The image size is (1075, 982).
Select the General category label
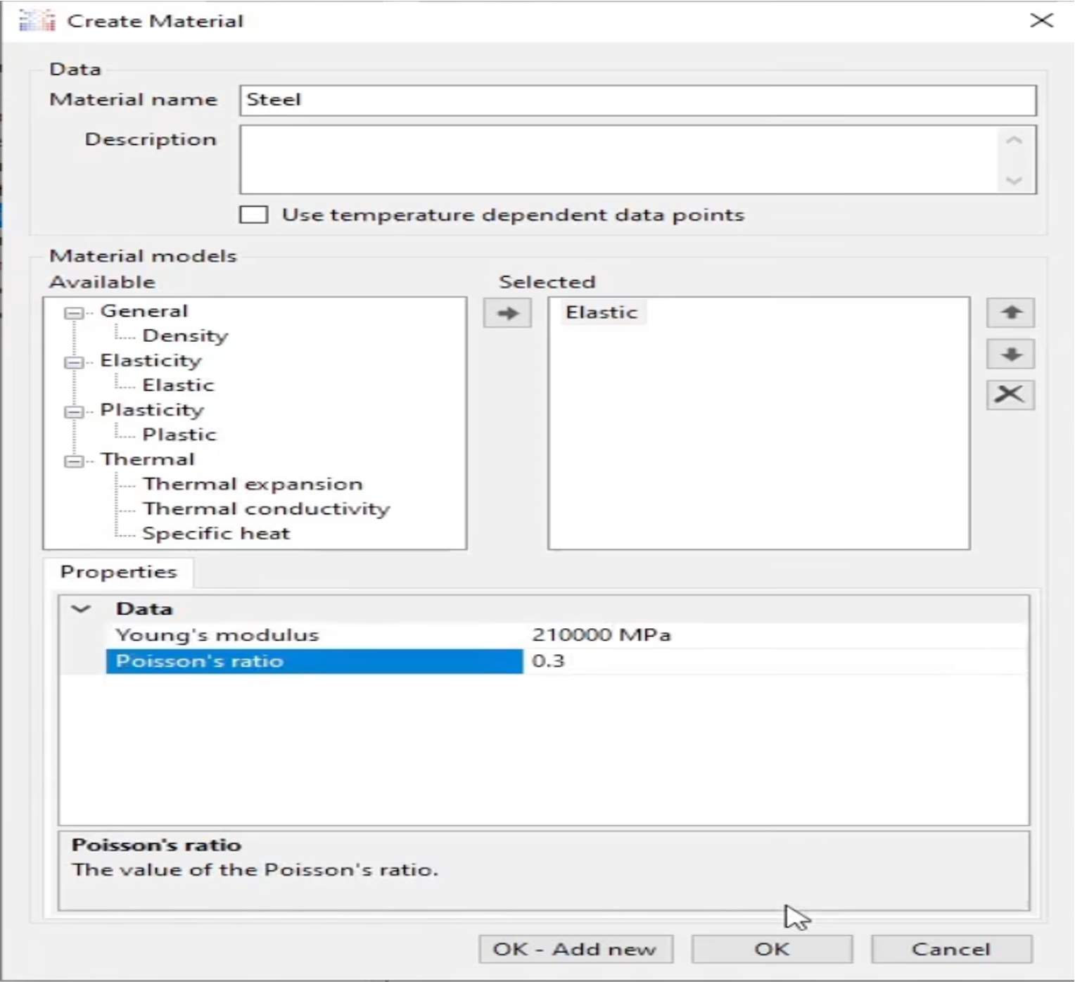coord(144,311)
